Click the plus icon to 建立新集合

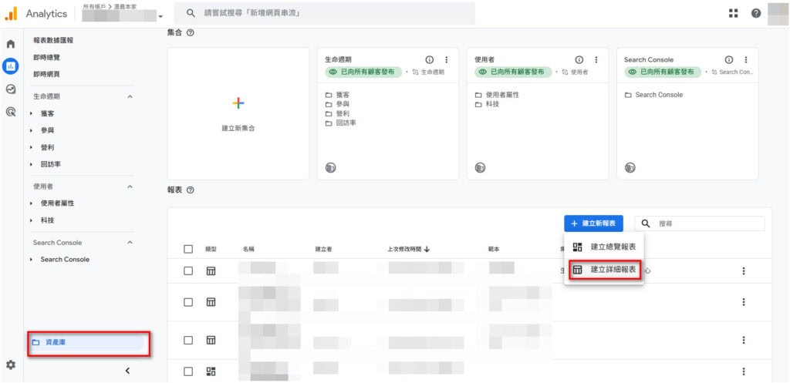238,102
